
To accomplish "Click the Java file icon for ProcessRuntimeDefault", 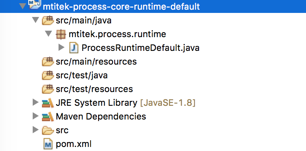I will tap(74, 48).
